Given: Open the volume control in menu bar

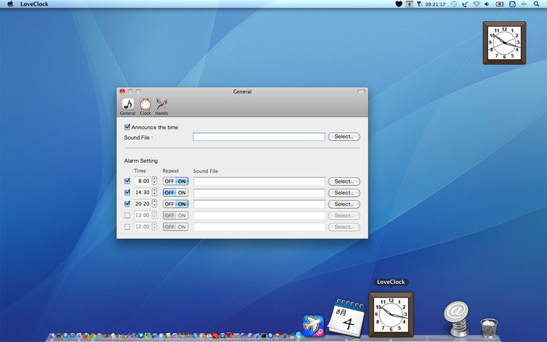Looking at the screenshot, I should tap(487, 4).
